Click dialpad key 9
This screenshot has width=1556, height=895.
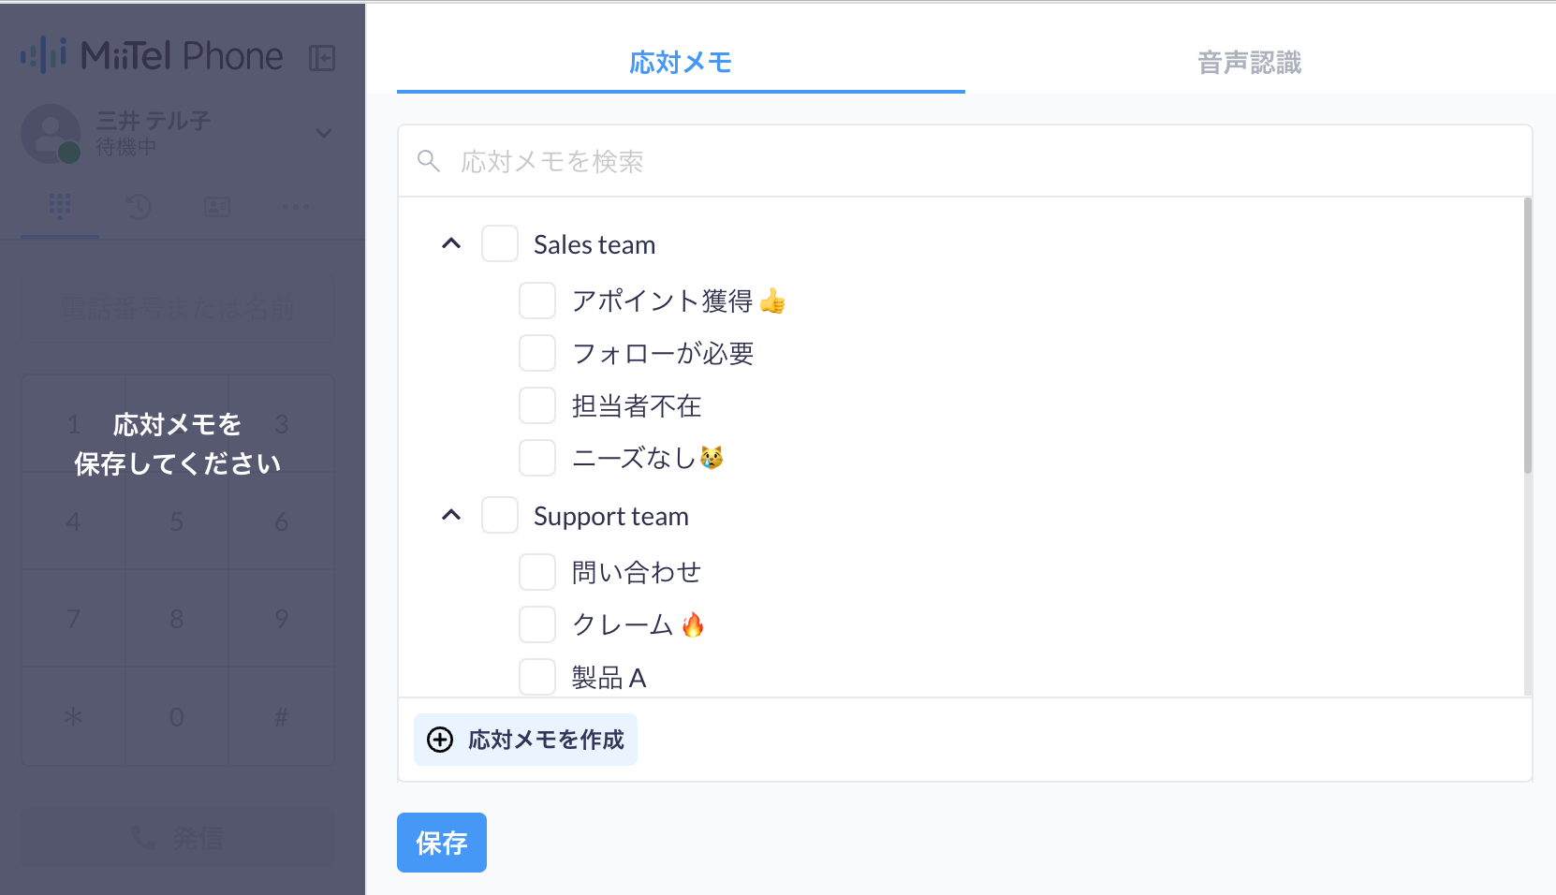click(282, 619)
